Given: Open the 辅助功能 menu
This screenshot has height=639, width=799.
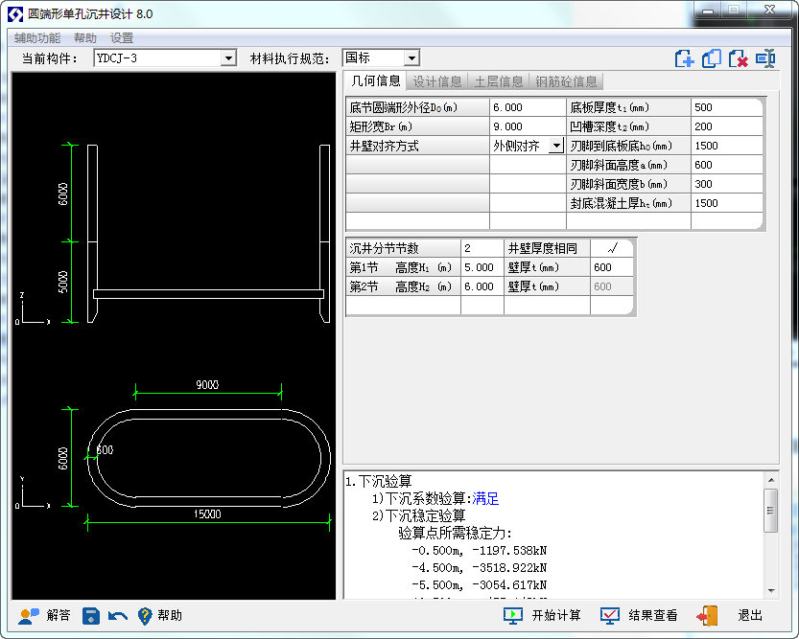Looking at the screenshot, I should (x=37, y=38).
